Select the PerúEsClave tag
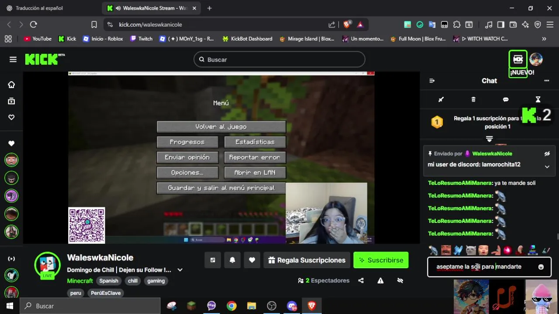Screen dimensions: 559x314 point(106,293)
